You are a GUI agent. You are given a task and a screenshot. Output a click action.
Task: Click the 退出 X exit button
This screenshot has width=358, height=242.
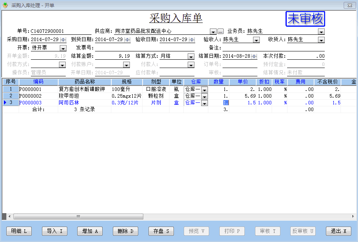tap(339, 231)
